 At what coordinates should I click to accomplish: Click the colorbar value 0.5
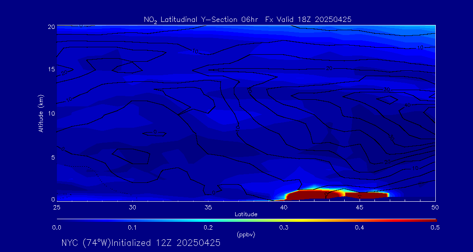(x=435, y=228)
